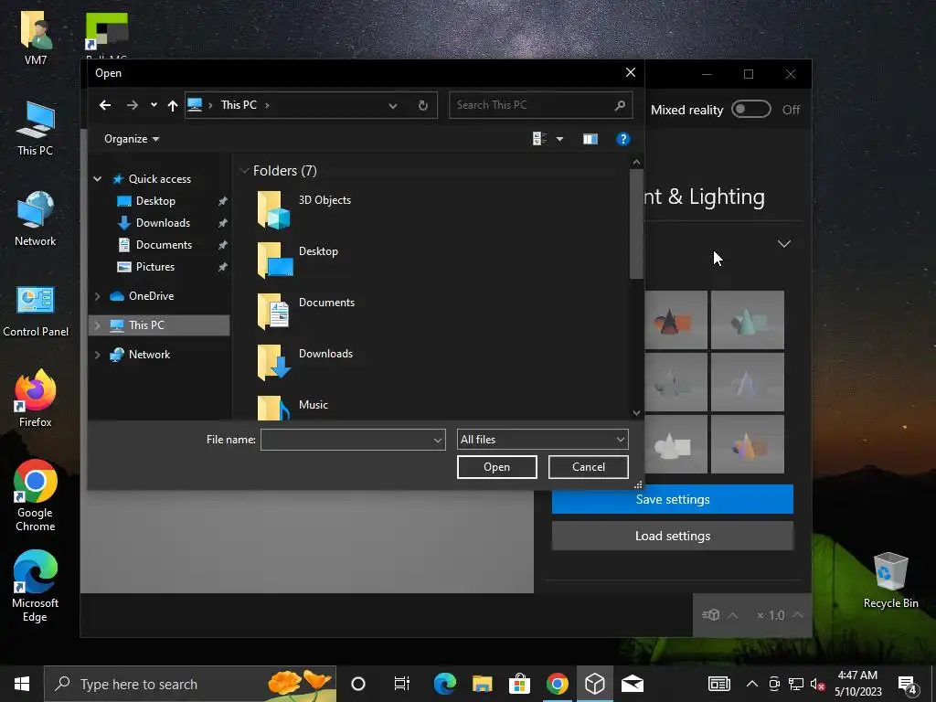936x702 pixels.
Task: Click the file list vertical scrollbar
Action: (636, 224)
